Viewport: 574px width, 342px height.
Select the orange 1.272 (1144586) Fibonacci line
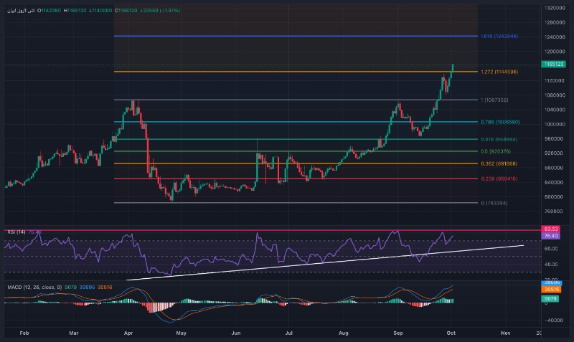pyautogui.click(x=287, y=71)
